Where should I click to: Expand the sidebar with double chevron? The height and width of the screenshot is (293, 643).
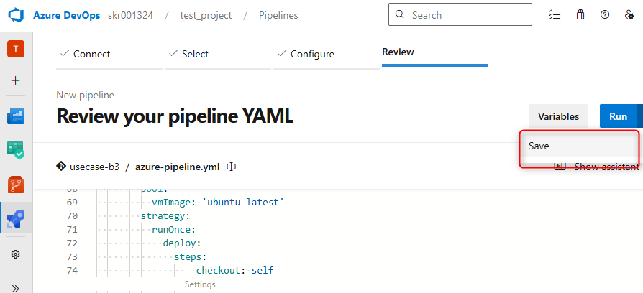(16, 287)
